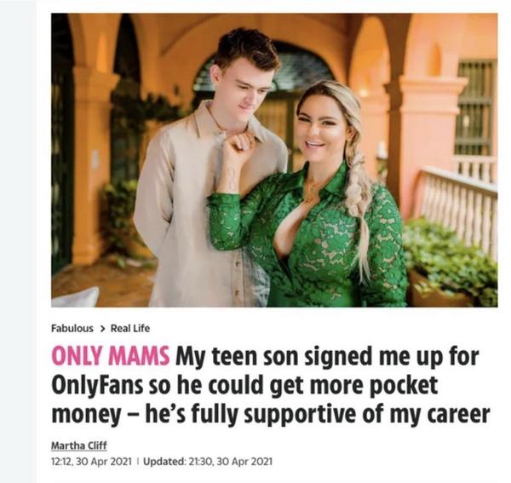This screenshot has height=483, width=511.
Task: Click the pale left sidebar strip
Action: click(x=18, y=242)
